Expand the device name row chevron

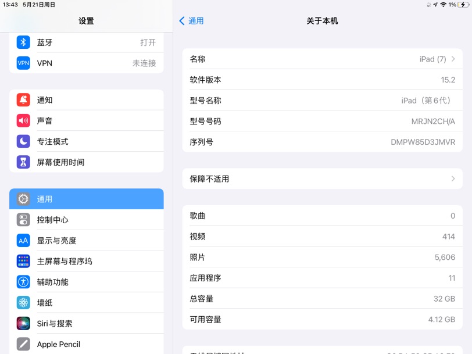453,59
